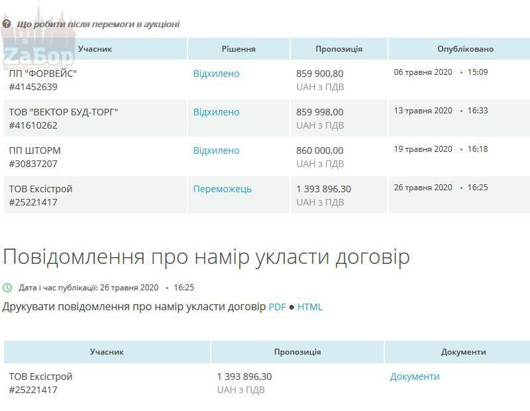Open 'Що робити після перемоги в аукціоні' link
Image resolution: width=530 pixels, height=411 pixels.
pos(98,24)
